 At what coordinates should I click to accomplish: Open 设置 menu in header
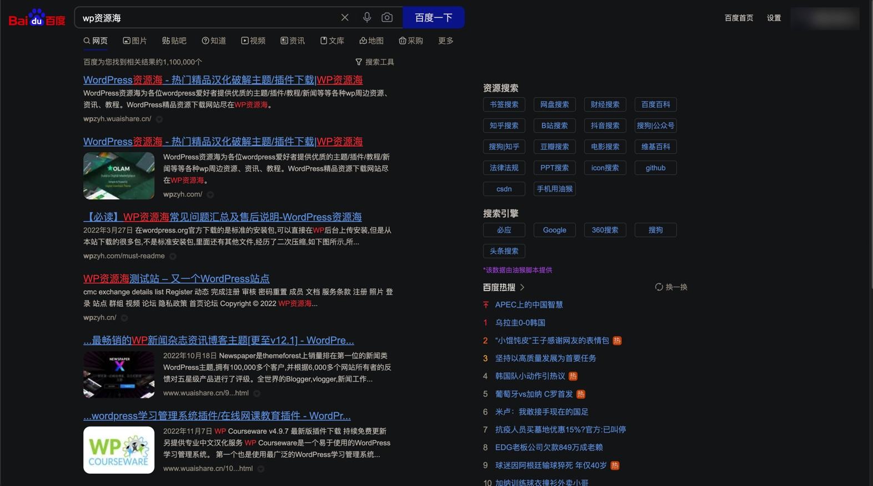(x=774, y=18)
